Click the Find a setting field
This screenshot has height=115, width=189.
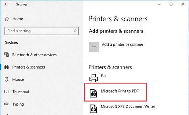[x=42, y=31]
